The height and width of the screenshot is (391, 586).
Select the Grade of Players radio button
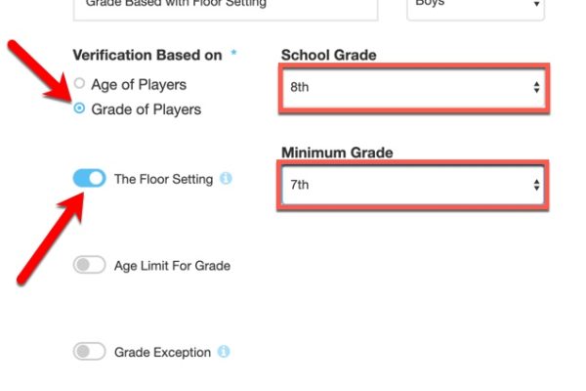pyautogui.click(x=79, y=109)
